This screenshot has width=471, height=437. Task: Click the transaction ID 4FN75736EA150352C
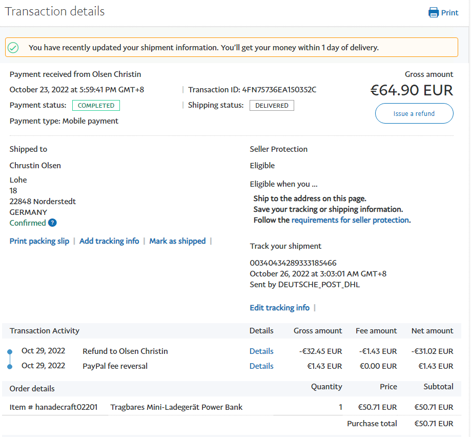(x=279, y=90)
